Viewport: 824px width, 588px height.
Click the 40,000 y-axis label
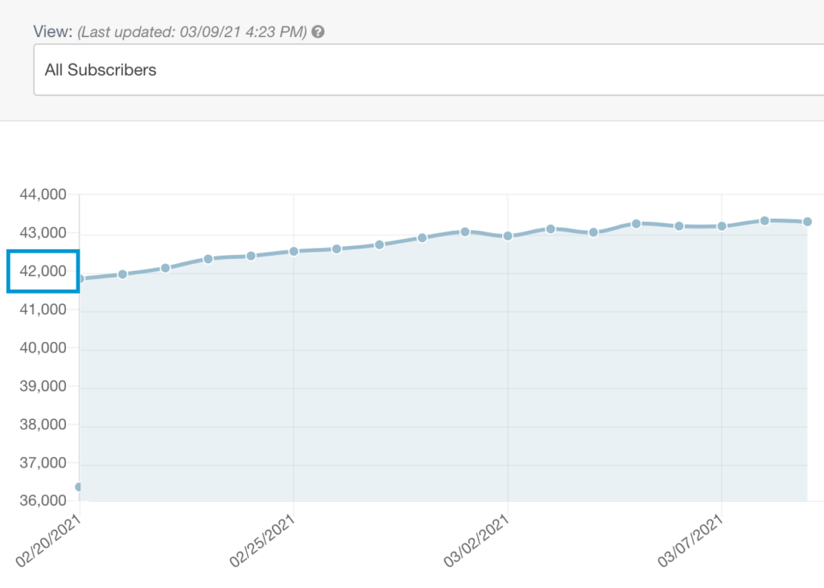click(x=43, y=347)
